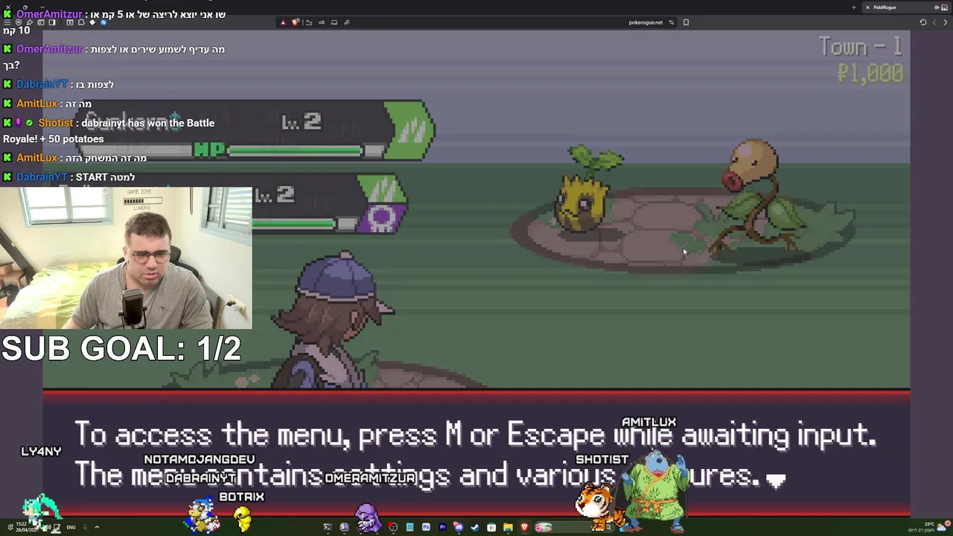Click the site settings icon next to pokerogue.net
953x536 pixels.
tap(671, 22)
